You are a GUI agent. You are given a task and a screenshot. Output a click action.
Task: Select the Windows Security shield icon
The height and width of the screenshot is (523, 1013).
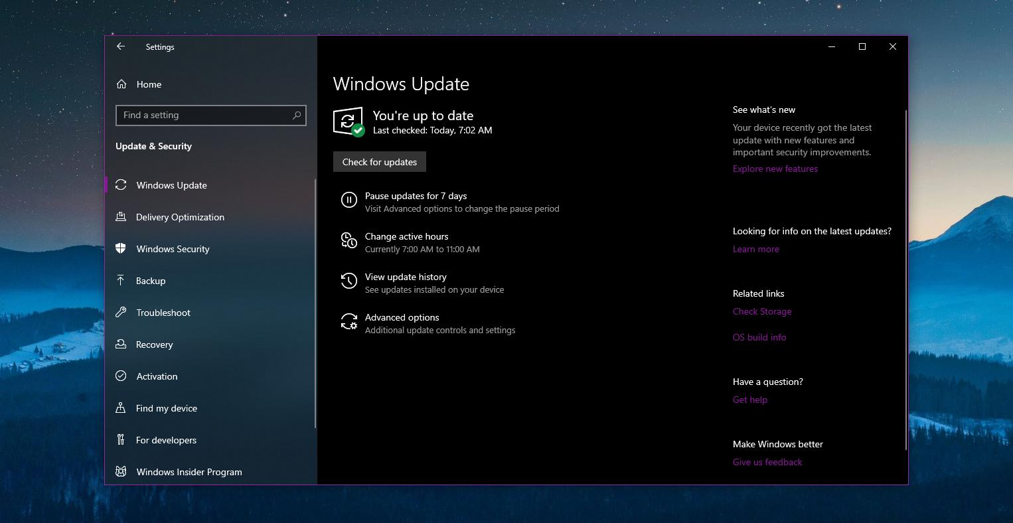(121, 249)
